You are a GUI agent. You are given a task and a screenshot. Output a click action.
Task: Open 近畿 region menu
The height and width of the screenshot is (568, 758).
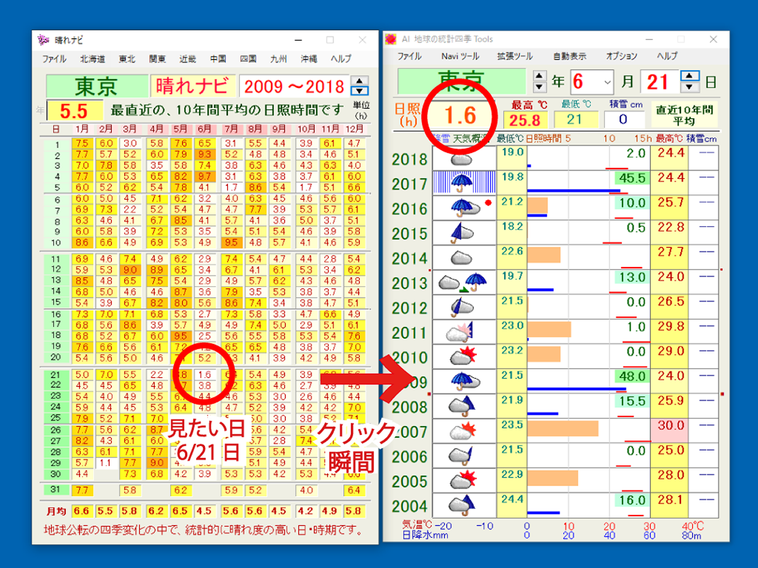[x=188, y=59]
